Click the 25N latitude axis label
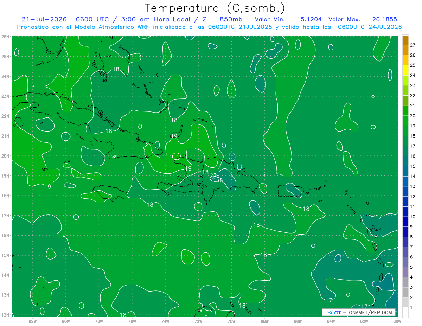The image size is (422, 326). pyautogui.click(x=5, y=56)
